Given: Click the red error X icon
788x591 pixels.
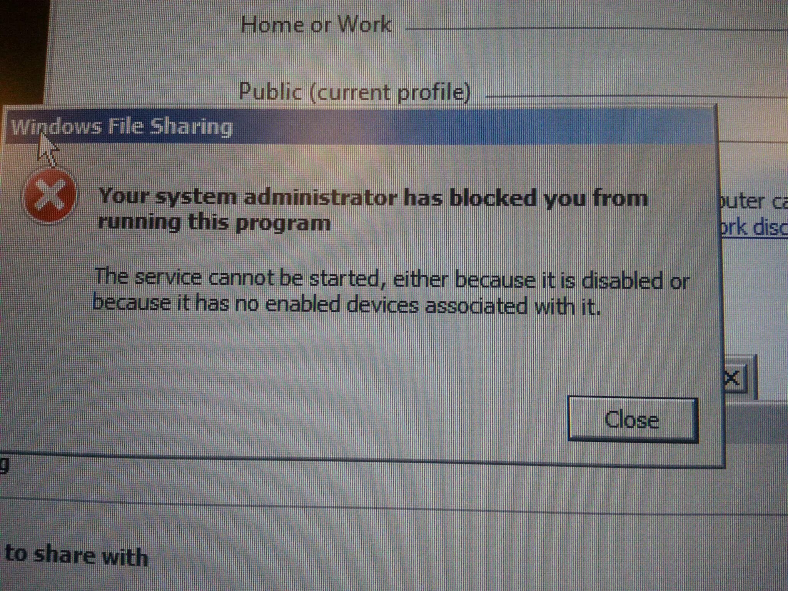Looking at the screenshot, I should pyautogui.click(x=49, y=197).
